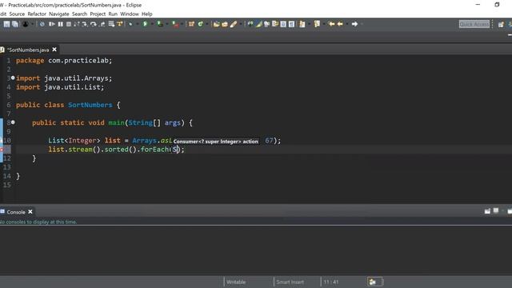Screen dimensions: 512x288
Task: Click the Last Edit Location arrow icon
Action: point(331,24)
